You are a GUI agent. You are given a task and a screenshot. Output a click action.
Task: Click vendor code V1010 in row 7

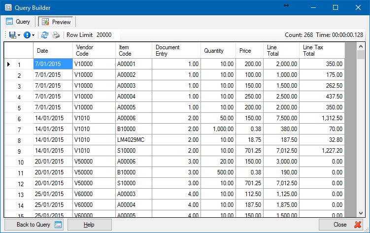click(94, 129)
